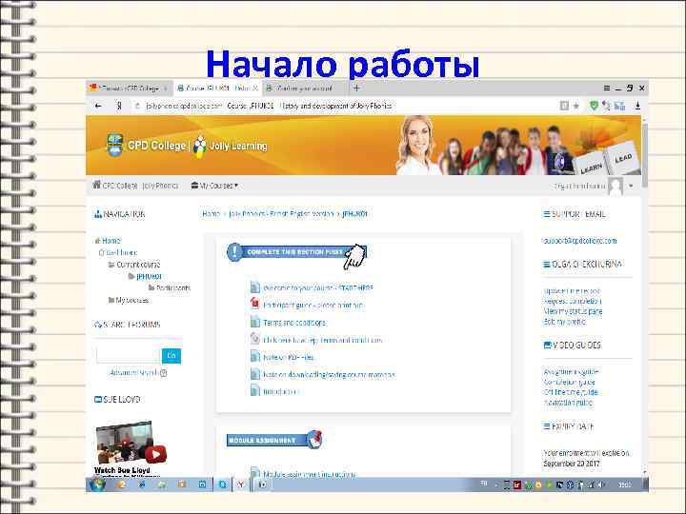Open the Advanced search link

(x=133, y=373)
